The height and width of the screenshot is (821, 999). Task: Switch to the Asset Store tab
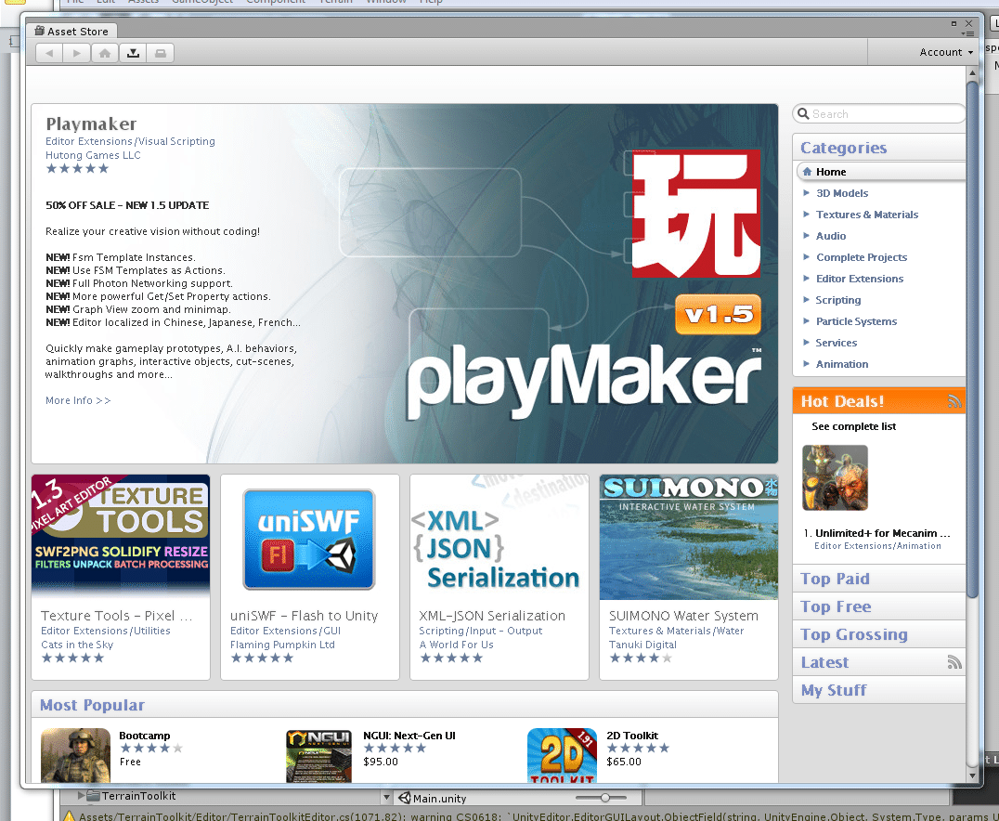[71, 31]
